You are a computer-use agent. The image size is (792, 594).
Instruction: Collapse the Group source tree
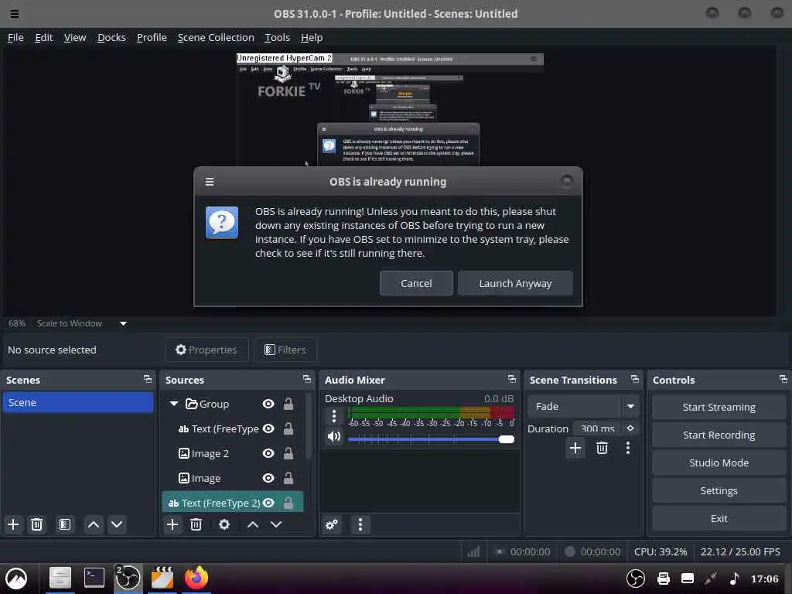point(174,404)
